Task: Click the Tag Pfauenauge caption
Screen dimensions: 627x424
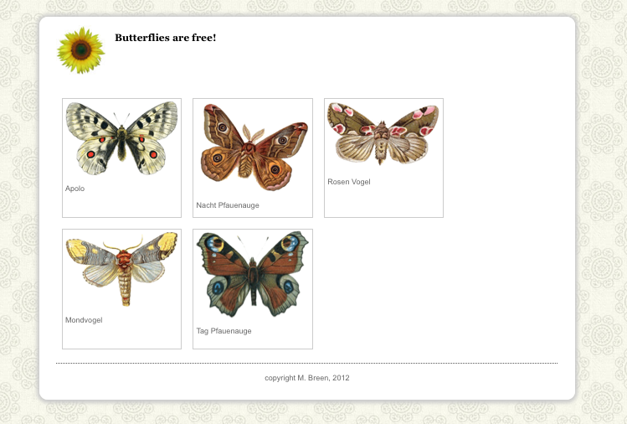Action: pos(224,331)
